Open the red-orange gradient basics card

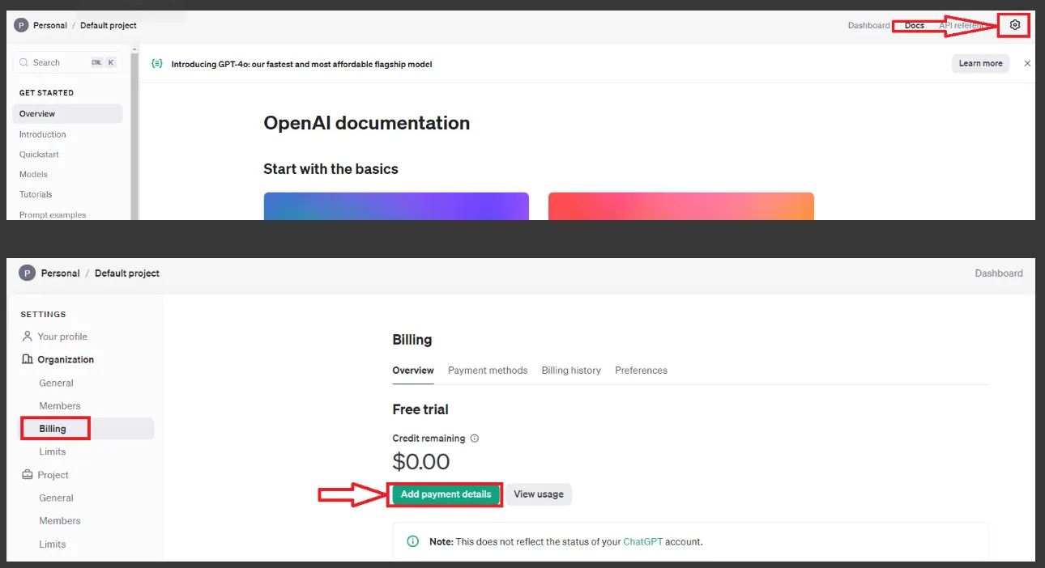pos(681,206)
